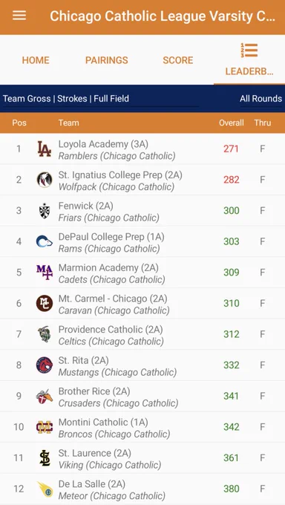This screenshot has height=505, width=285.
Task: Tap the Marmion Academy MA logo
Action: [x=44, y=272]
